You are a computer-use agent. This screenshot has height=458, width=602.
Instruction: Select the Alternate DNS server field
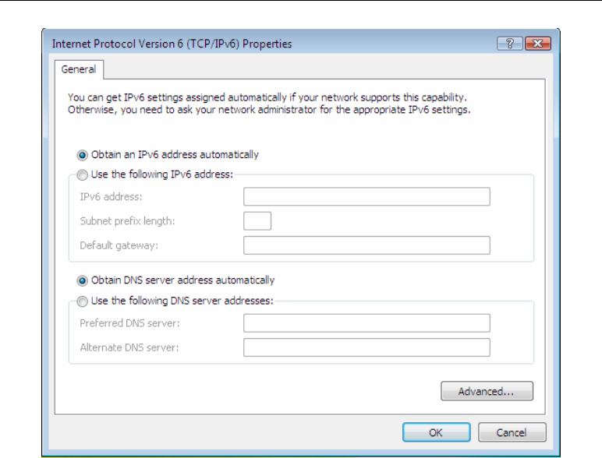point(367,347)
